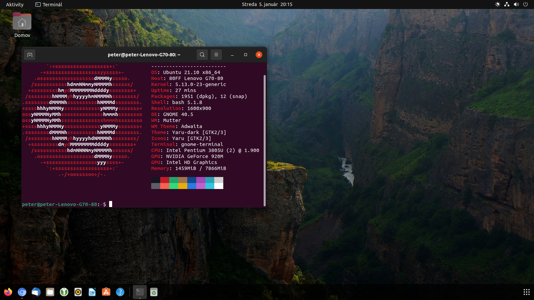
Task: Open the Domov home folder icon
Action: 22,22
